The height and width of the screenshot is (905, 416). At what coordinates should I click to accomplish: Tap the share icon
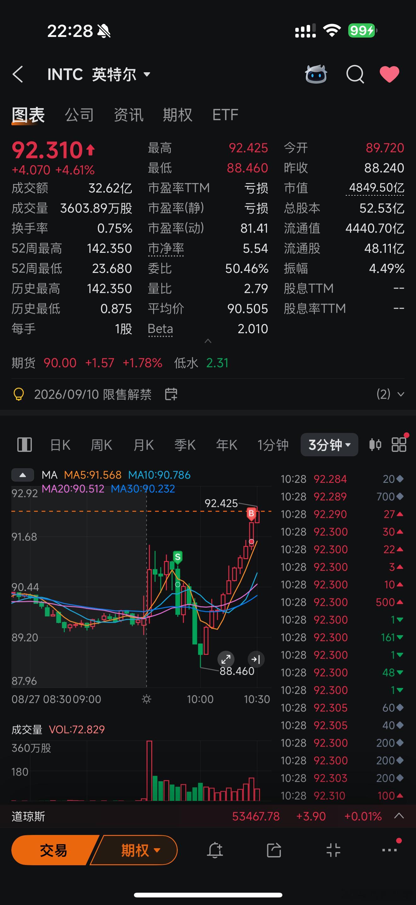(x=274, y=850)
